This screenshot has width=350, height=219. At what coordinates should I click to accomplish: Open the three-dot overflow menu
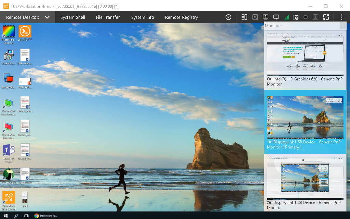(x=341, y=17)
